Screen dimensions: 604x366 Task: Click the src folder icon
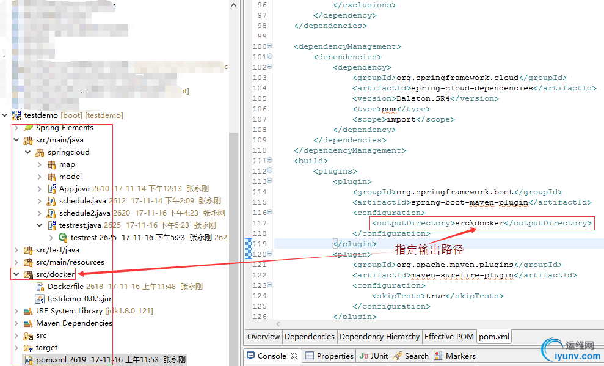(x=28, y=335)
